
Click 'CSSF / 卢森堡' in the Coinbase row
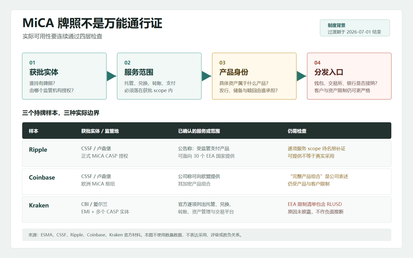[x=96, y=176]
